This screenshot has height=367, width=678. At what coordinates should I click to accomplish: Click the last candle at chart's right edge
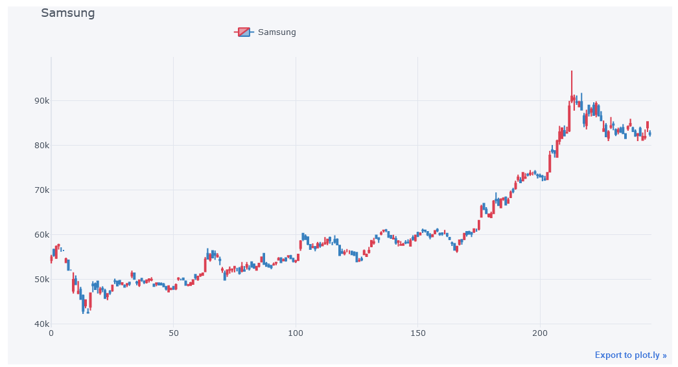click(x=649, y=134)
